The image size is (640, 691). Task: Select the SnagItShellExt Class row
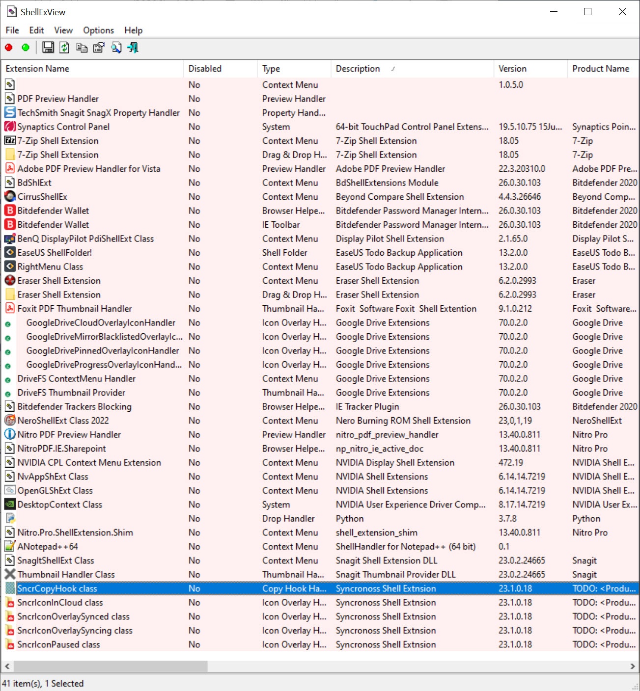coord(320,560)
